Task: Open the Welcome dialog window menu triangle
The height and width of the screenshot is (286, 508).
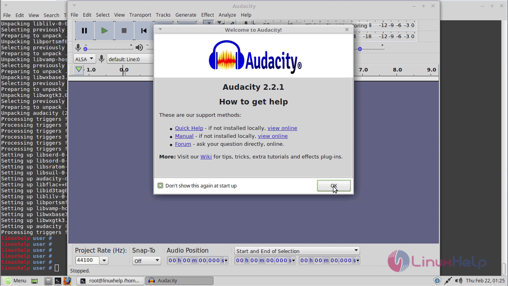Action: pyautogui.click(x=160, y=29)
